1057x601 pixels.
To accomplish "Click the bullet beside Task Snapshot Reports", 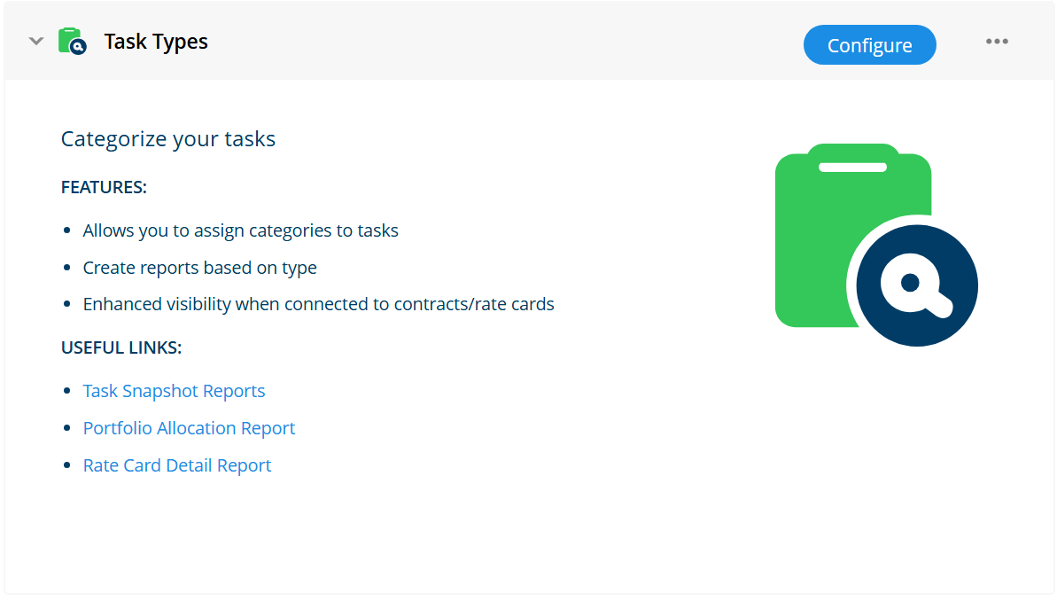I will tap(66, 391).
